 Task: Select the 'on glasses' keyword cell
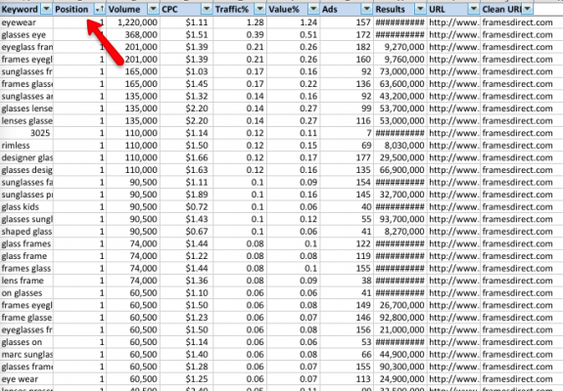26,293
